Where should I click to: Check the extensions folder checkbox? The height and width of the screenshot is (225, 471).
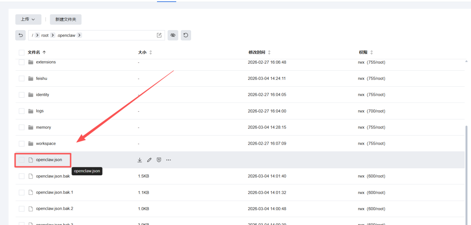[x=22, y=62]
